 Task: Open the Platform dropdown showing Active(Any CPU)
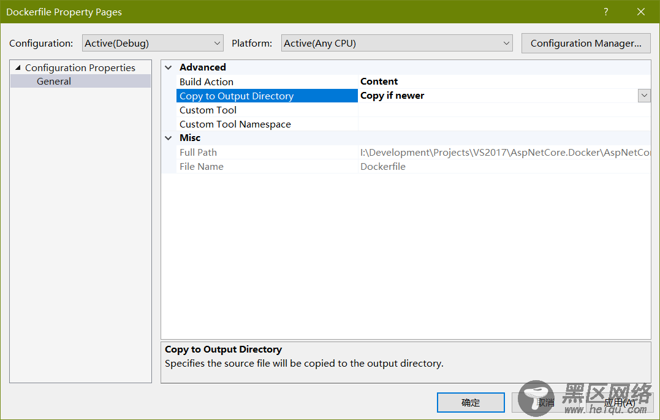click(396, 44)
